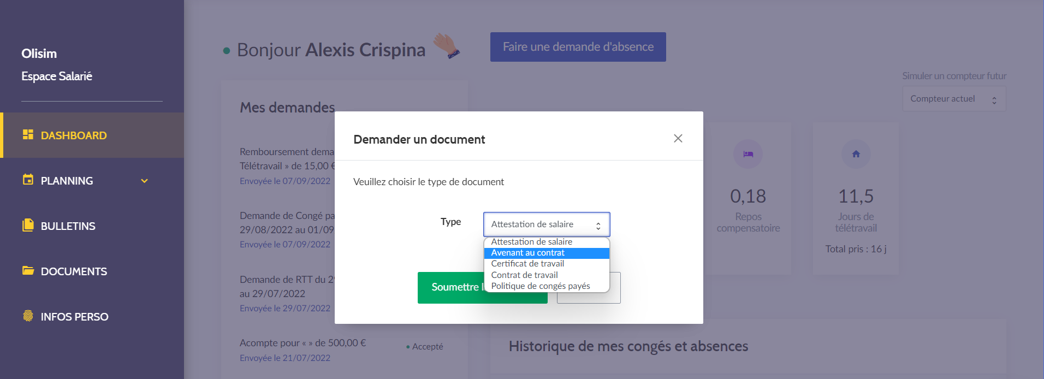Screen dimensions: 1044x379
Task: Close the Demander un document dialog
Action: pos(678,138)
